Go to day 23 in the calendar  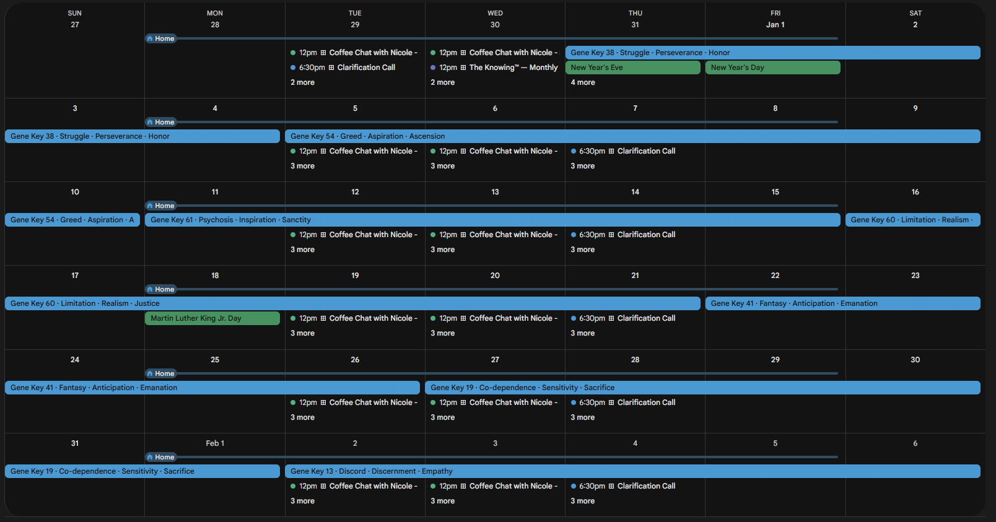point(915,276)
